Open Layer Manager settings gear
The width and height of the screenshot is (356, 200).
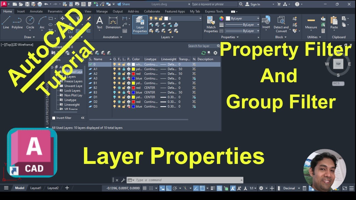[x=215, y=53]
